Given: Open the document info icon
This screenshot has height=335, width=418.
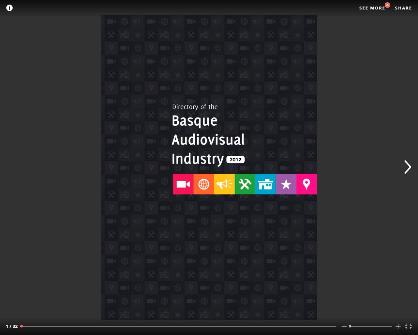Looking at the screenshot, I should (9, 8).
